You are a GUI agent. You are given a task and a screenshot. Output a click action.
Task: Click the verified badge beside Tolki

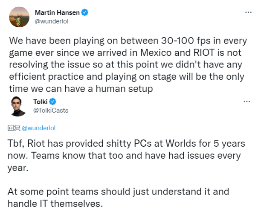point(53,102)
